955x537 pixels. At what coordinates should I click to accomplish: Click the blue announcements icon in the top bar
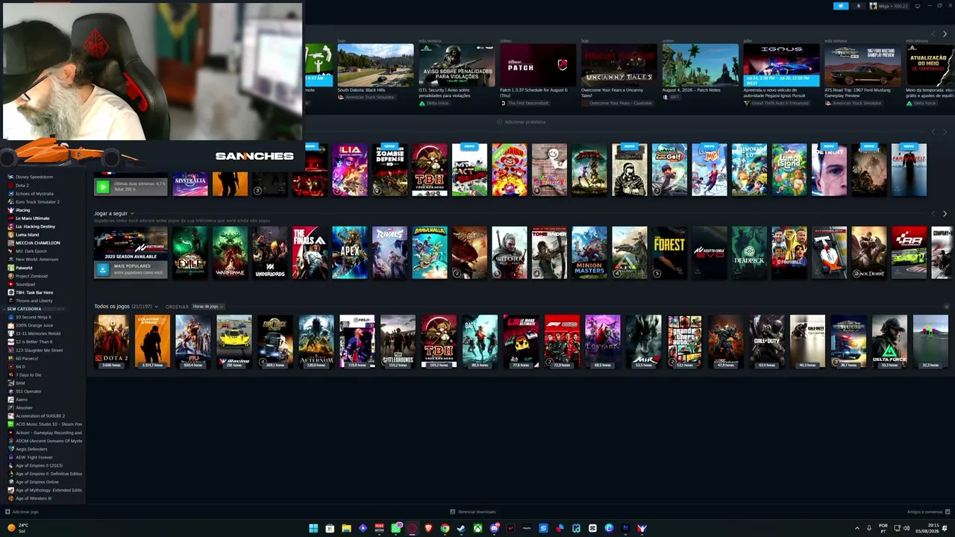[841, 6]
